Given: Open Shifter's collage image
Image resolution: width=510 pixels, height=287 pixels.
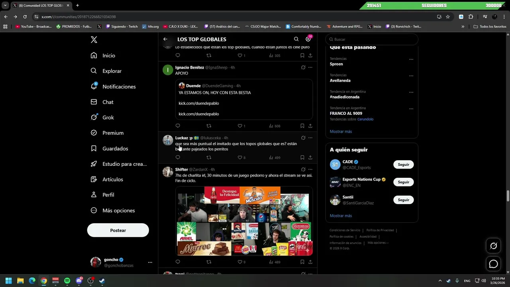Looking at the screenshot, I should (x=244, y=221).
